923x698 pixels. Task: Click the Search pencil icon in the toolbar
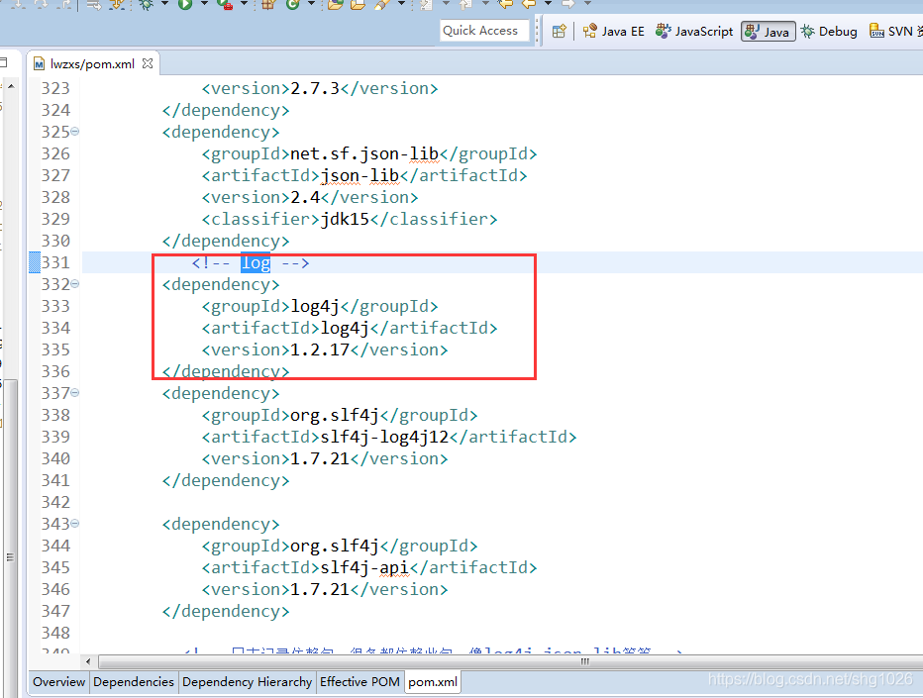[x=382, y=5]
